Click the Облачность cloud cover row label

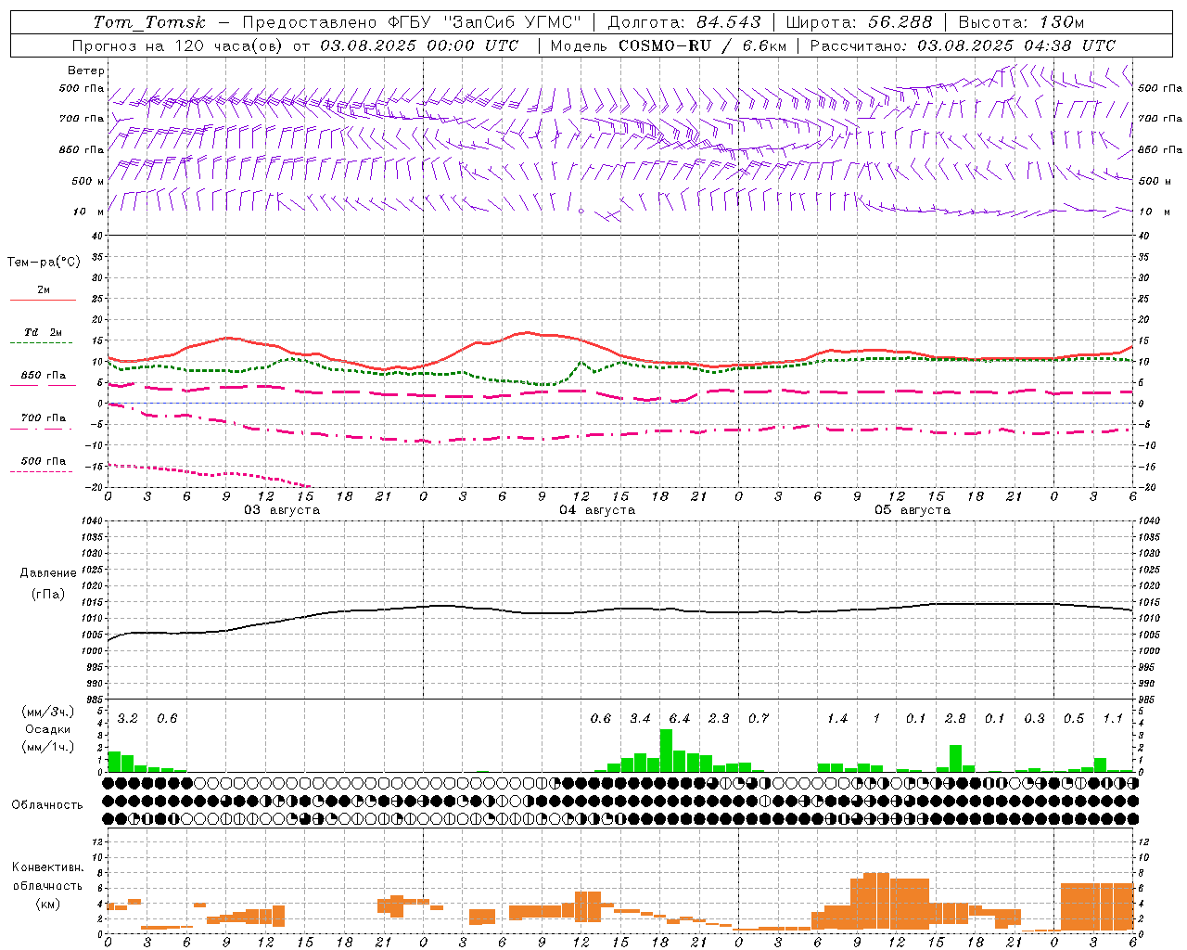[47, 804]
